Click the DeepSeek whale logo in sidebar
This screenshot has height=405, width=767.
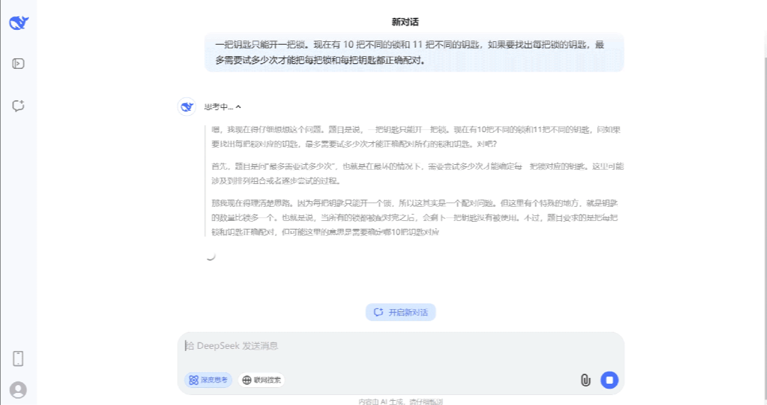(x=18, y=23)
